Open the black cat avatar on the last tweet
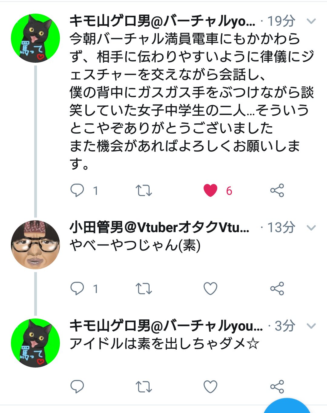Image resolution: width=327 pixels, height=413 pixels. (x=35, y=343)
